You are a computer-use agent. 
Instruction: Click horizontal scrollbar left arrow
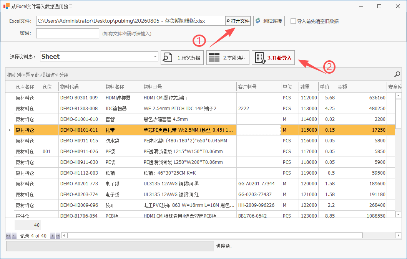[x=64, y=236]
